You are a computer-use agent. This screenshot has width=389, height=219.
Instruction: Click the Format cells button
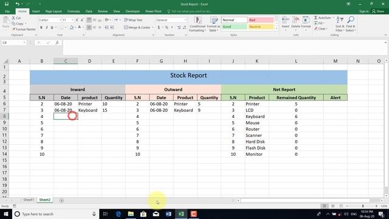point(306,23)
